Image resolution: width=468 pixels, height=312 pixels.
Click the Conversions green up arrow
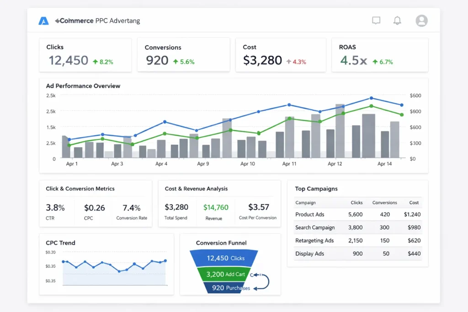pos(175,62)
